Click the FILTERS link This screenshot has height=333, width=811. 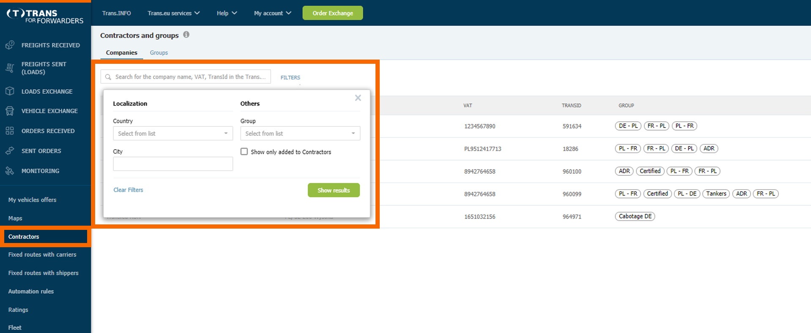[x=290, y=77]
